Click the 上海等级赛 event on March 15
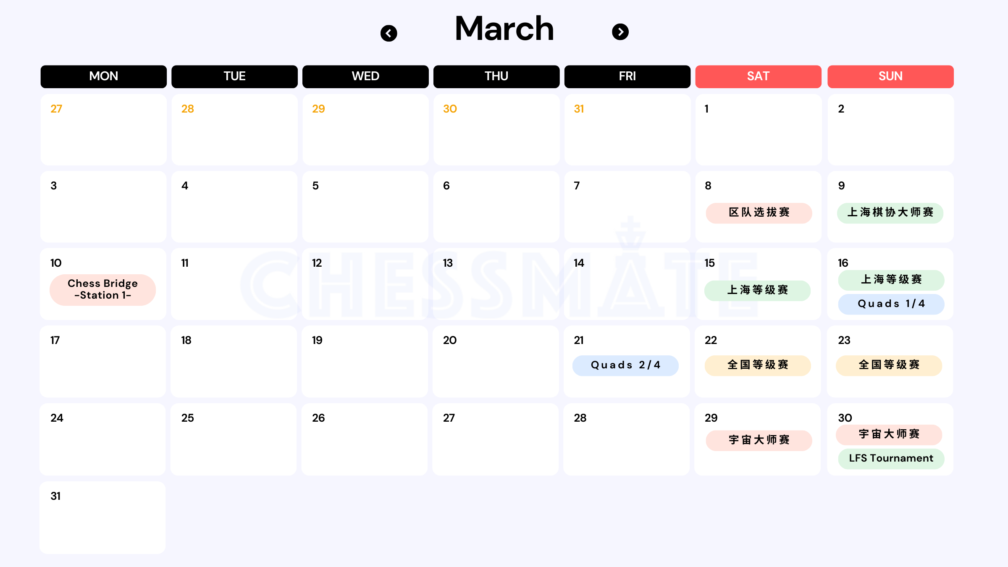 click(x=757, y=291)
